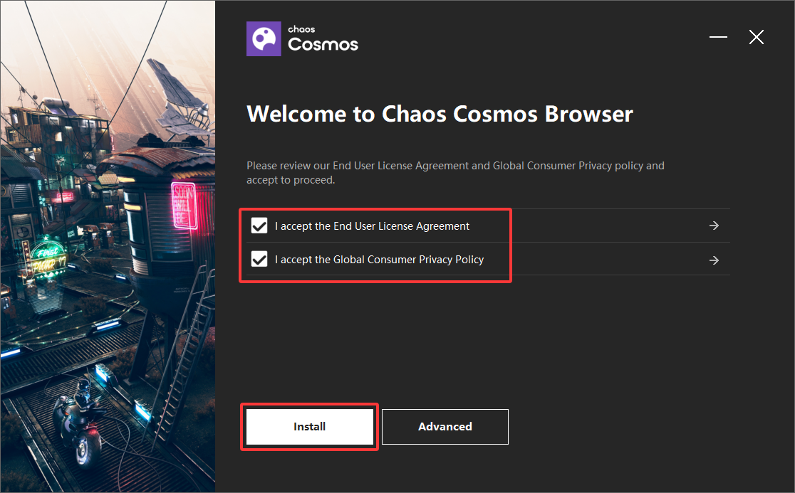This screenshot has width=795, height=493.
Task: Click the Welcome to Chaos Cosmos Browser heading
Action: tap(440, 114)
